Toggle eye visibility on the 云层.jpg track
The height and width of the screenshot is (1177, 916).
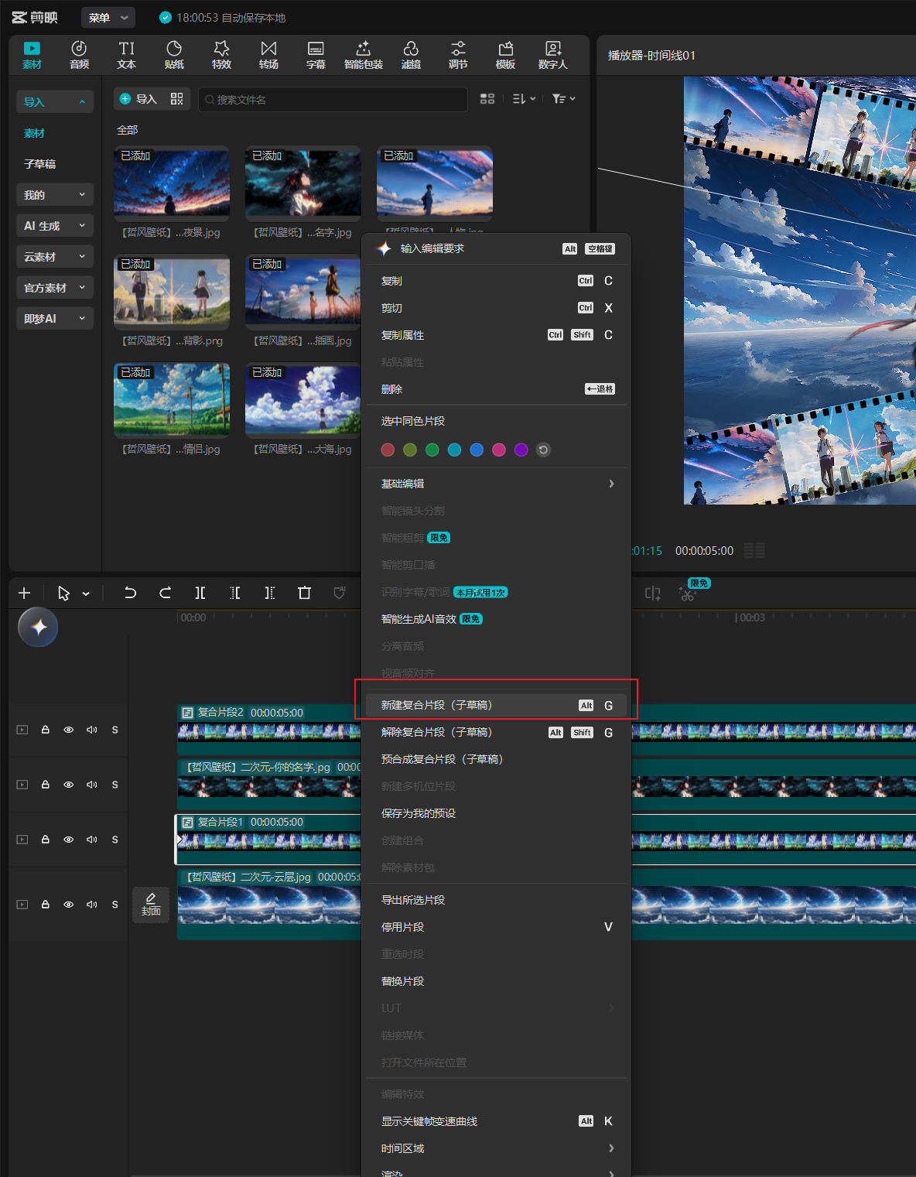coord(69,905)
